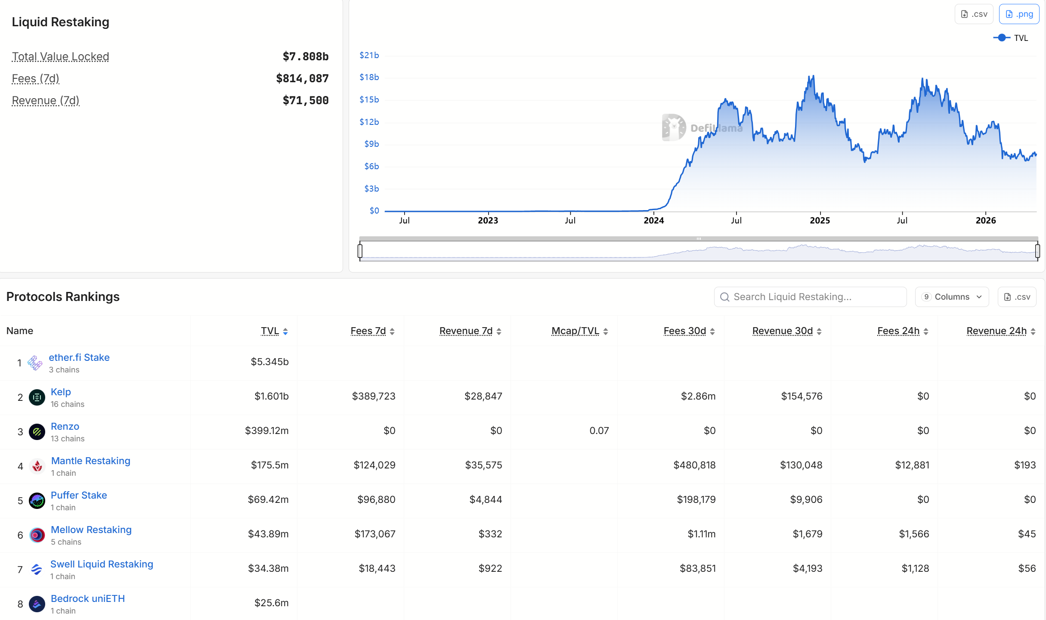
Task: Open the Columns dropdown
Action: (952, 297)
